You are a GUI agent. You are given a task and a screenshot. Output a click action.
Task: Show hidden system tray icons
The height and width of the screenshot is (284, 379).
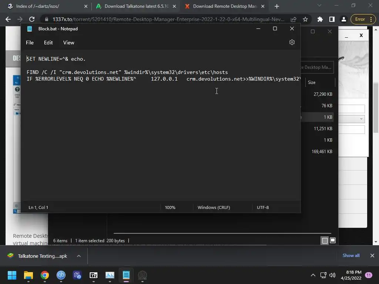click(313, 275)
